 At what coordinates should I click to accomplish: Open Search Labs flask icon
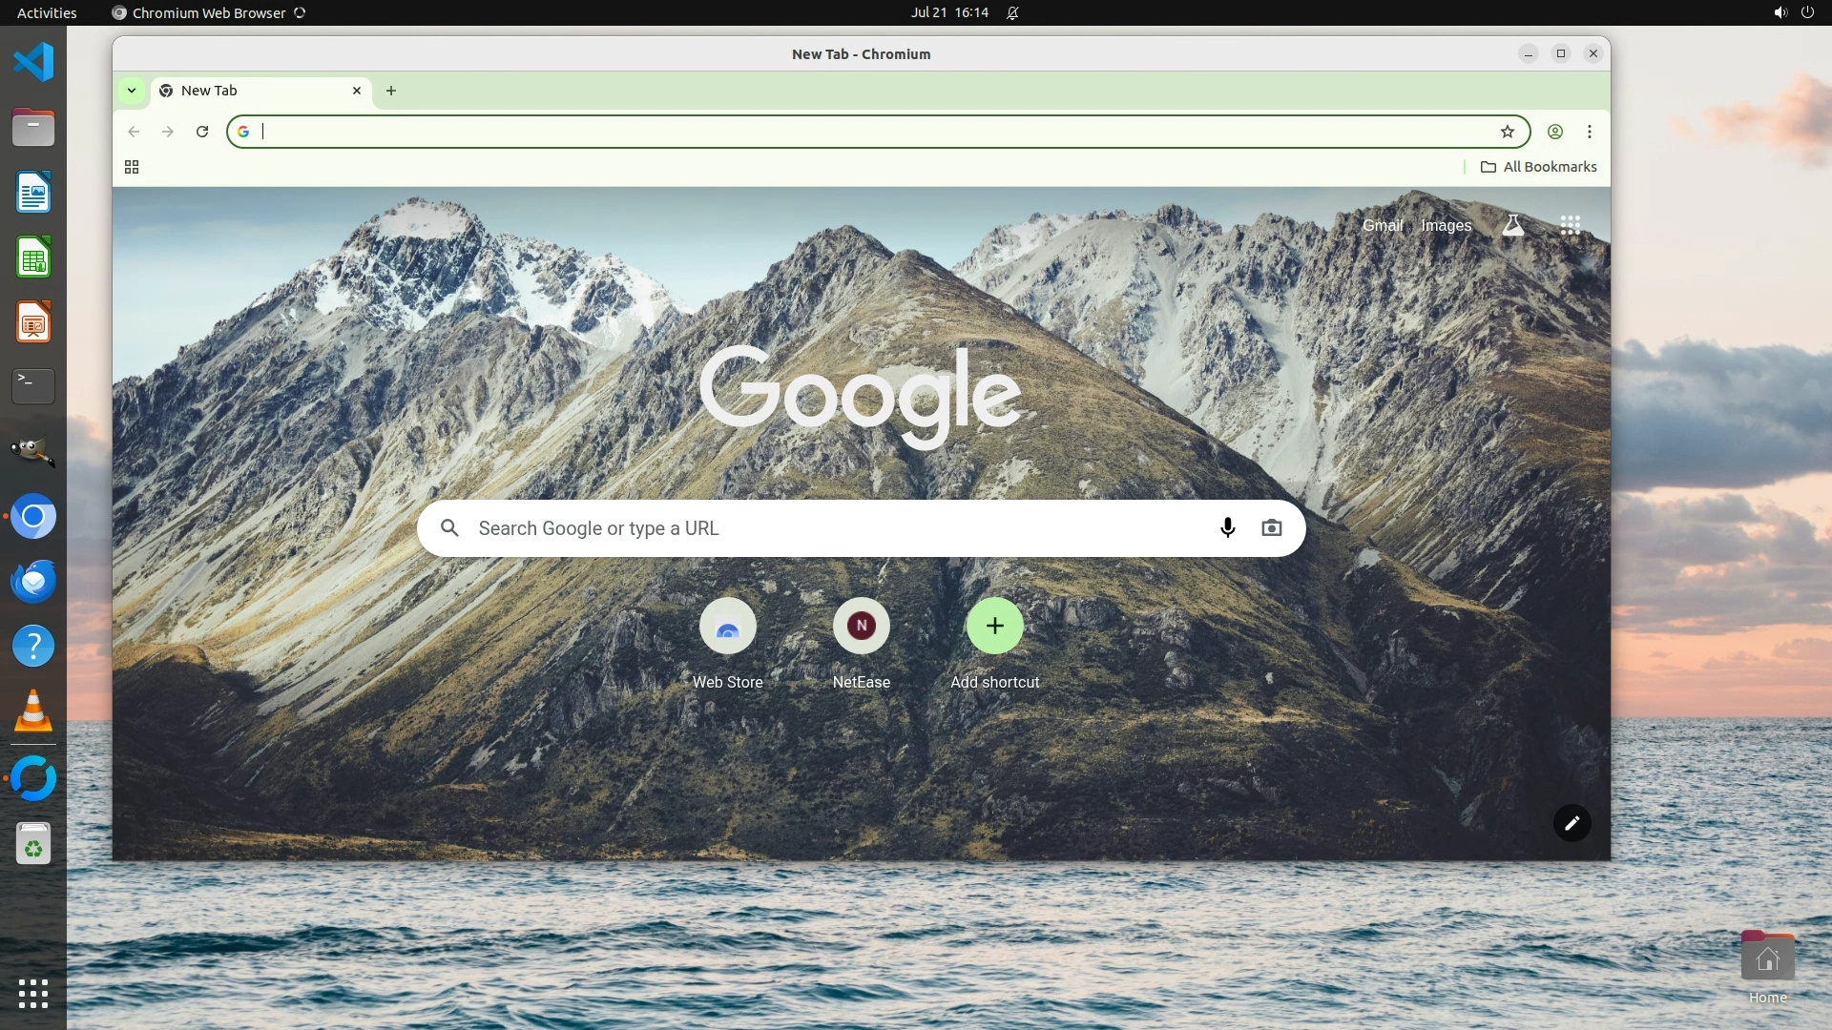point(1512,225)
